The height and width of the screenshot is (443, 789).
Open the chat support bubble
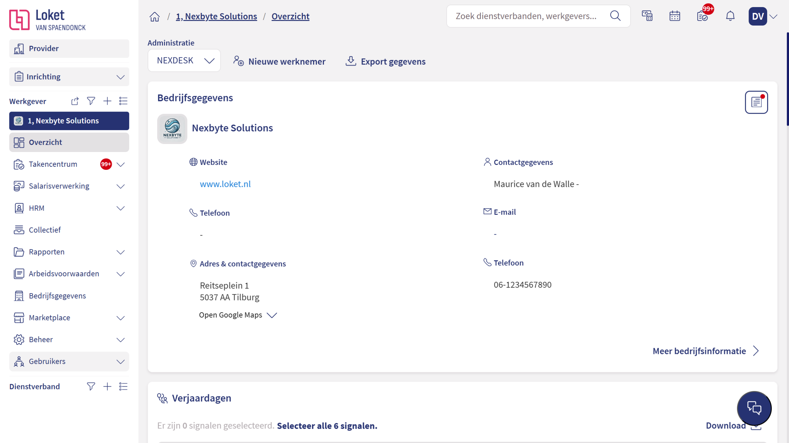tap(754, 408)
